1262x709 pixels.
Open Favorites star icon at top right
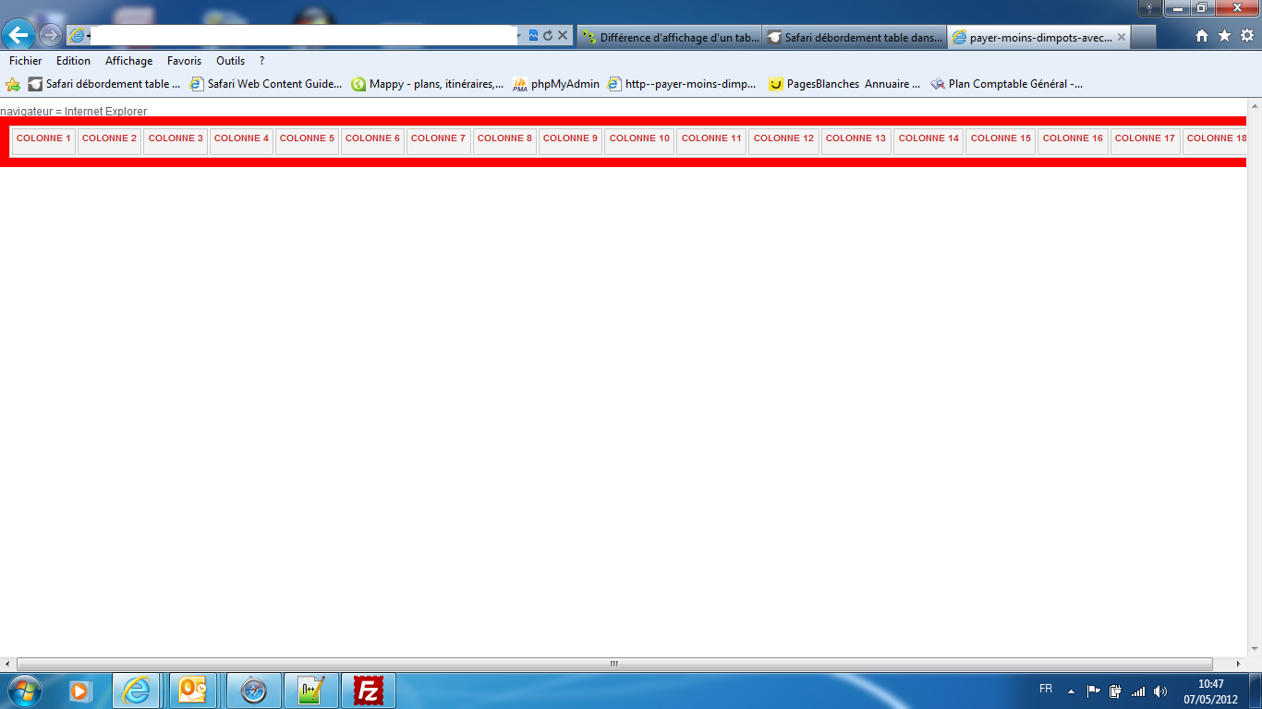click(1224, 36)
